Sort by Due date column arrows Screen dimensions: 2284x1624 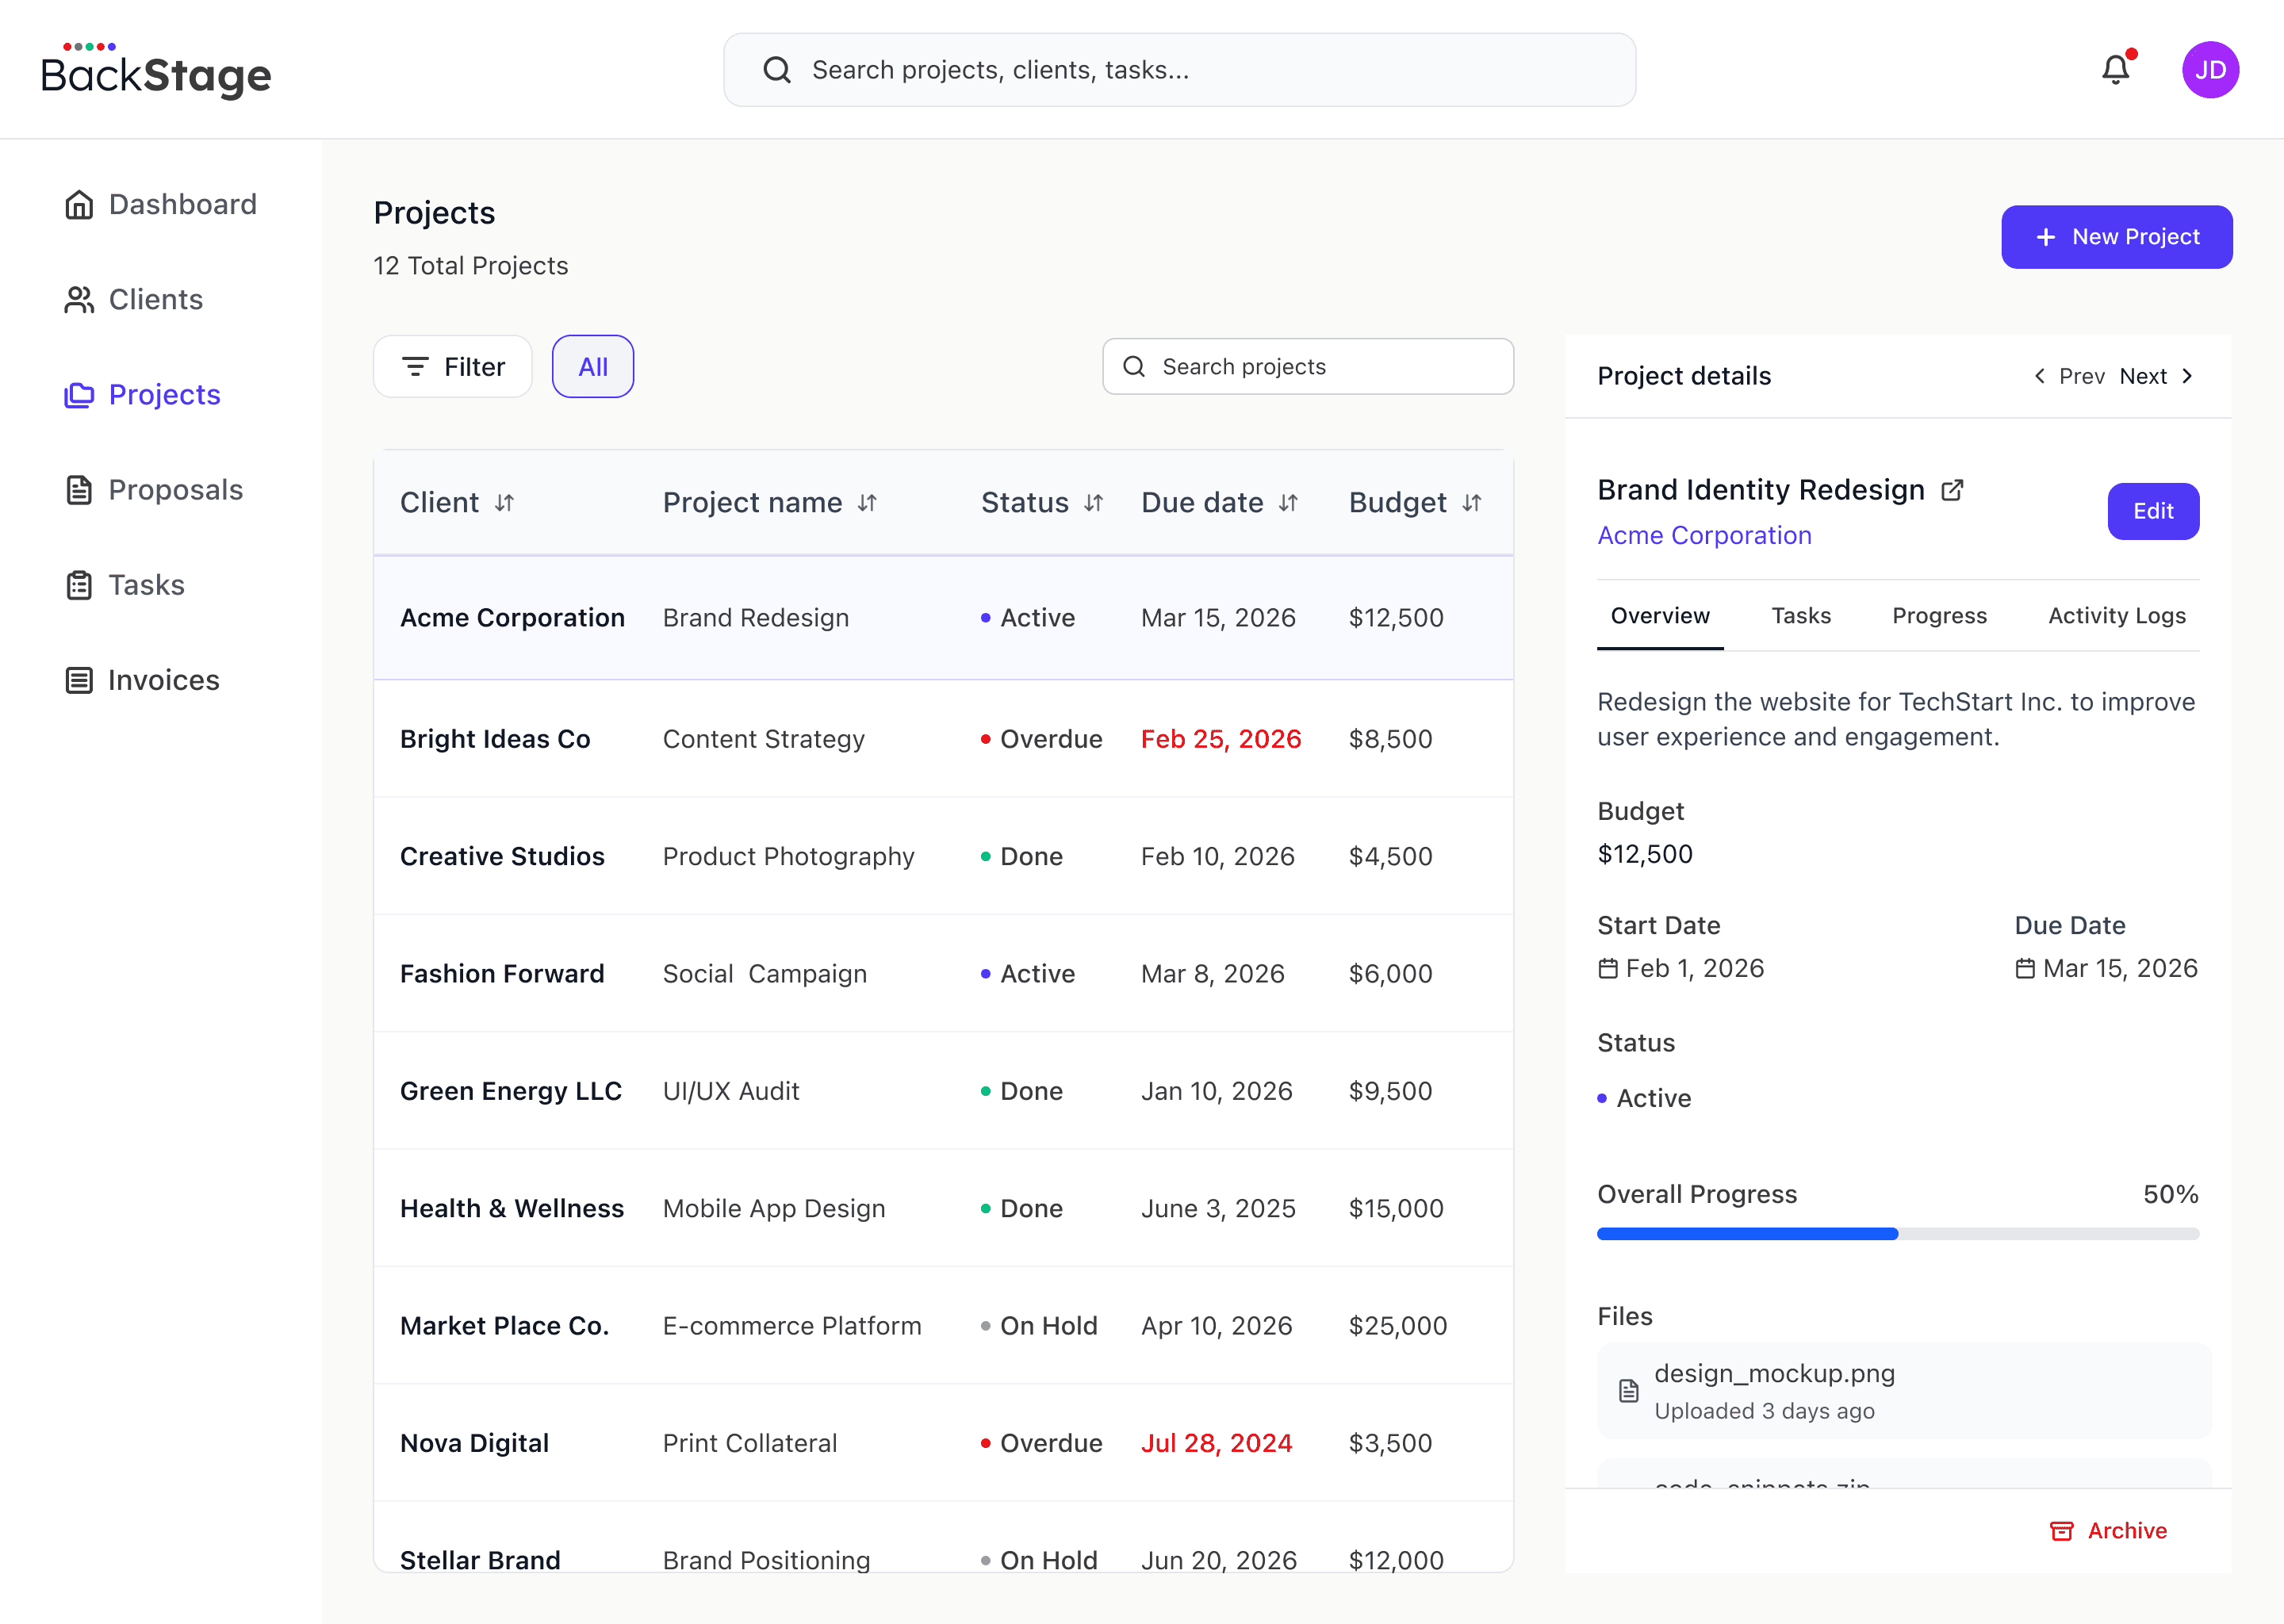click(x=1289, y=503)
